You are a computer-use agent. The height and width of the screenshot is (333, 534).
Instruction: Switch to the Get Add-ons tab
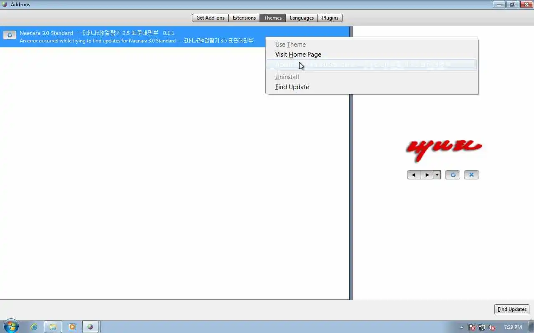coord(210,18)
